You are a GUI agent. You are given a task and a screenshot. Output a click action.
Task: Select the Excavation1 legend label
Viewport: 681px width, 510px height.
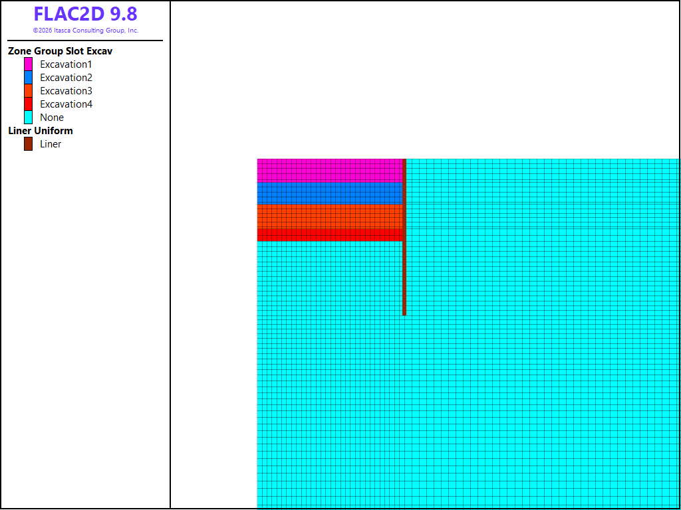(x=66, y=64)
